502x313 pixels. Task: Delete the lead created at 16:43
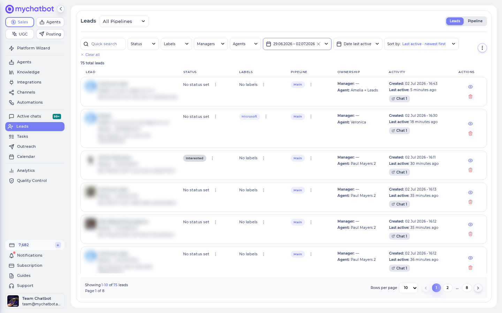pyautogui.click(x=470, y=97)
